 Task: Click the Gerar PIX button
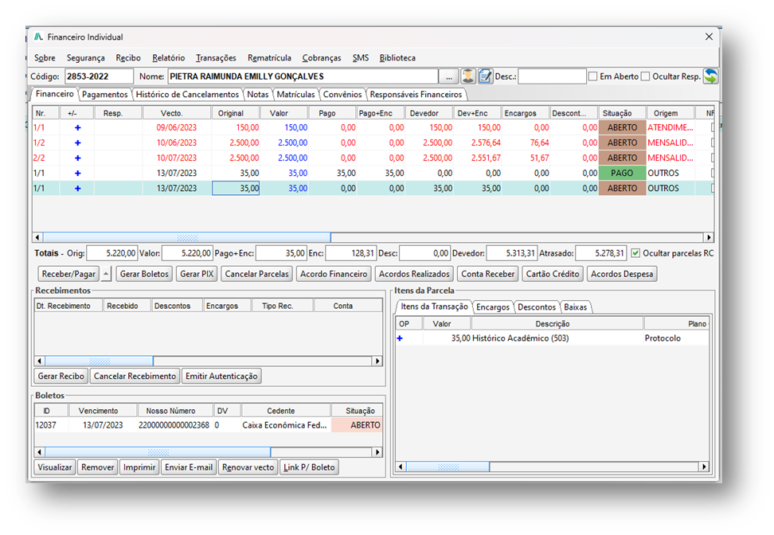click(x=197, y=274)
